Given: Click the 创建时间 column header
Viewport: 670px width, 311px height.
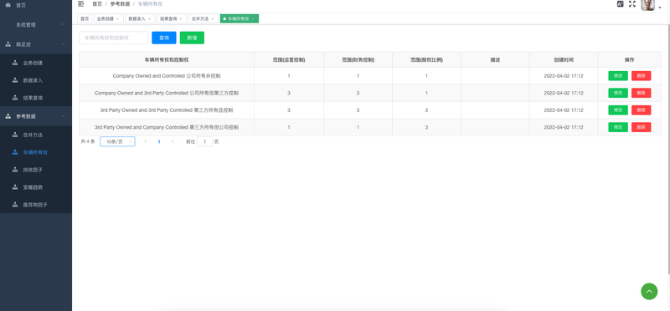Looking at the screenshot, I should [564, 60].
